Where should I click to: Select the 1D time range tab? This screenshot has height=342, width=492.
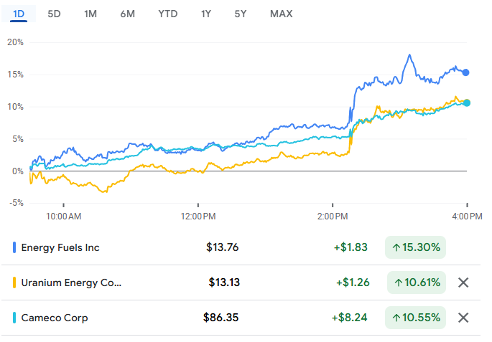coord(18,14)
